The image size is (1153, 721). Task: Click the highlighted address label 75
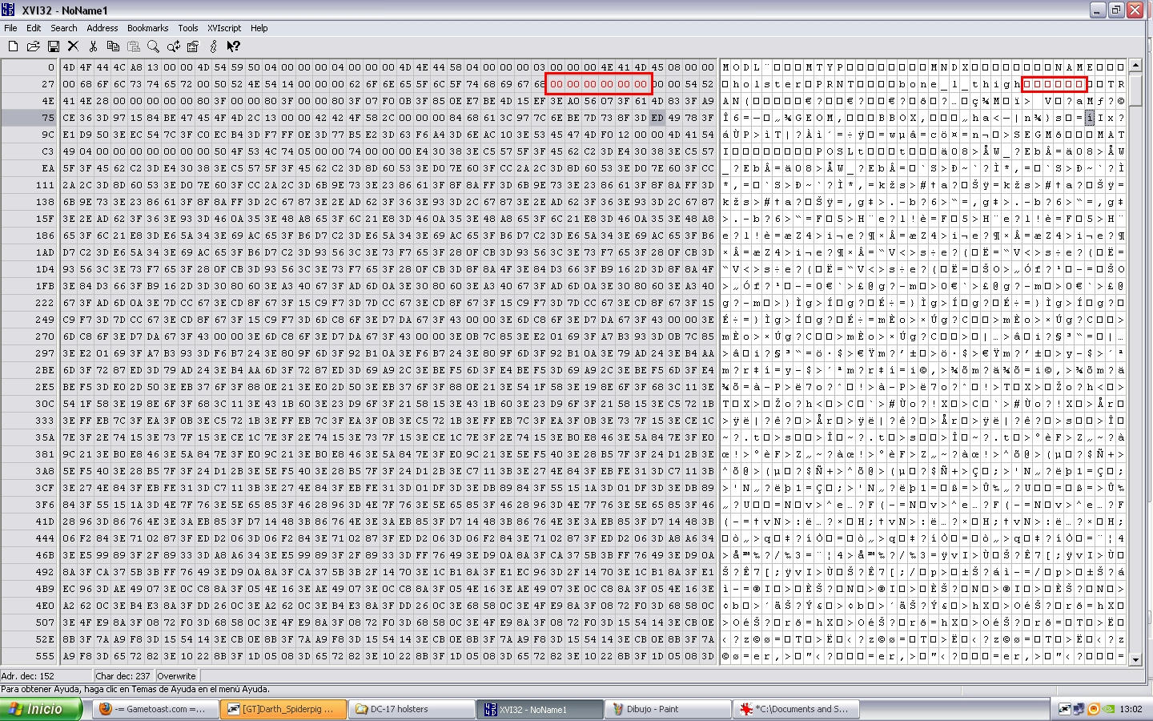pyautogui.click(x=48, y=118)
